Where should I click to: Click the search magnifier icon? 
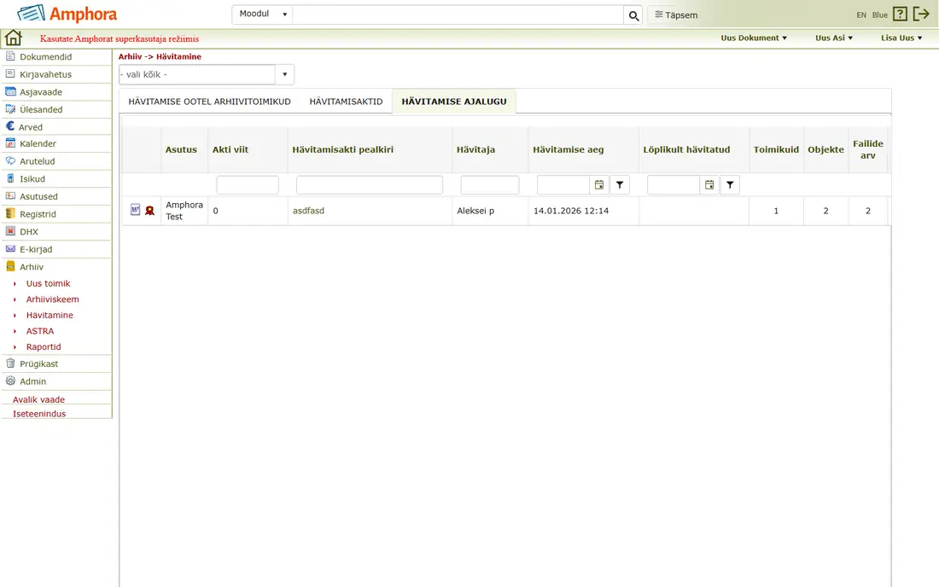[x=633, y=15]
